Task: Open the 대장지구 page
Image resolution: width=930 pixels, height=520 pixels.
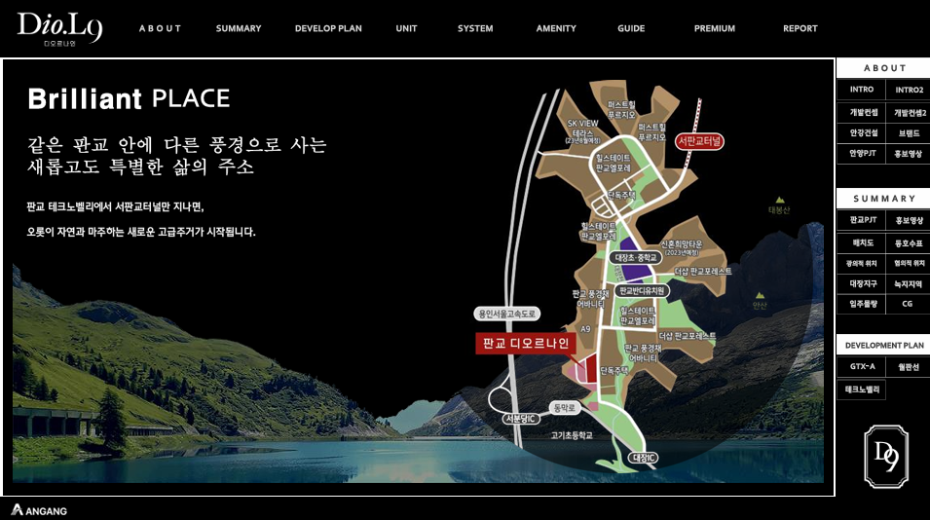Action: 861,284
